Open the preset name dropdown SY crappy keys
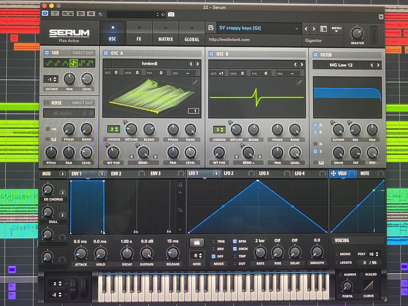The image size is (408, 306). point(258,28)
